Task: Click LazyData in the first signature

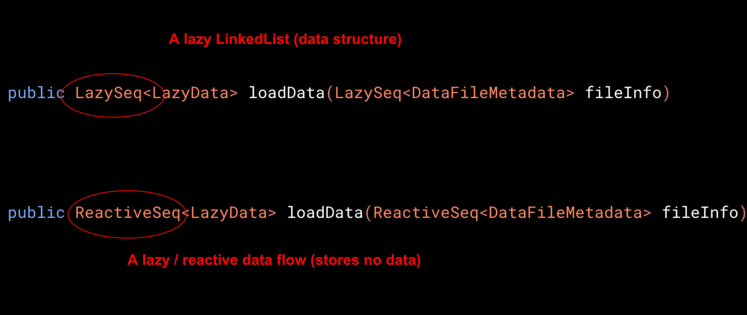Action: click(x=191, y=93)
